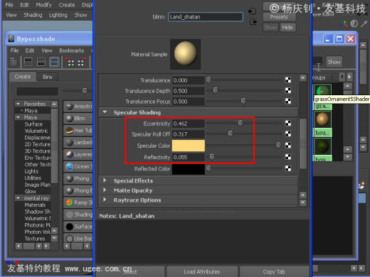
Task: Click the Translucence map checker button
Action: pyautogui.click(x=288, y=80)
